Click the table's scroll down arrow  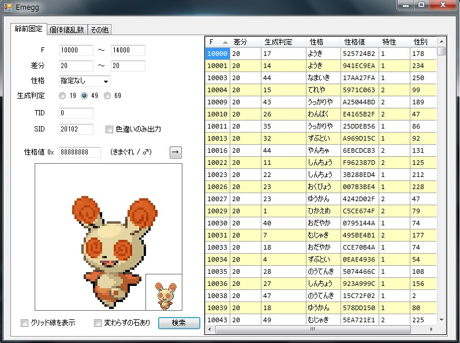(x=442, y=320)
